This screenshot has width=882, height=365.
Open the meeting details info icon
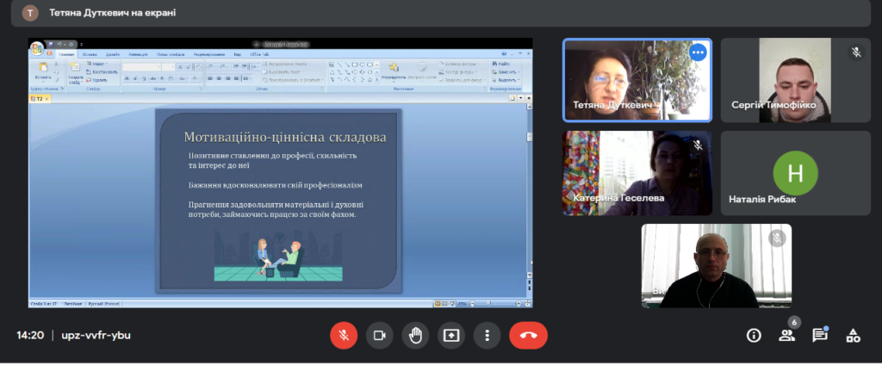pyautogui.click(x=754, y=336)
